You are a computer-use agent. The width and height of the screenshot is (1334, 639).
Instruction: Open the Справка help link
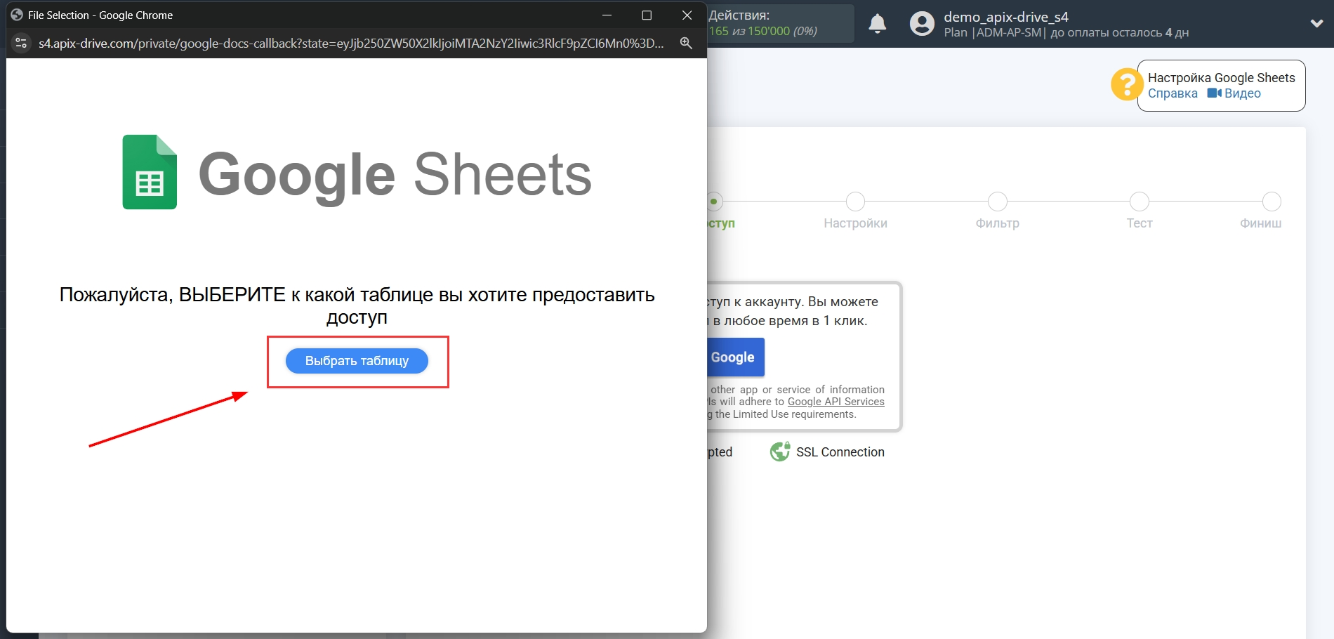pyautogui.click(x=1173, y=93)
